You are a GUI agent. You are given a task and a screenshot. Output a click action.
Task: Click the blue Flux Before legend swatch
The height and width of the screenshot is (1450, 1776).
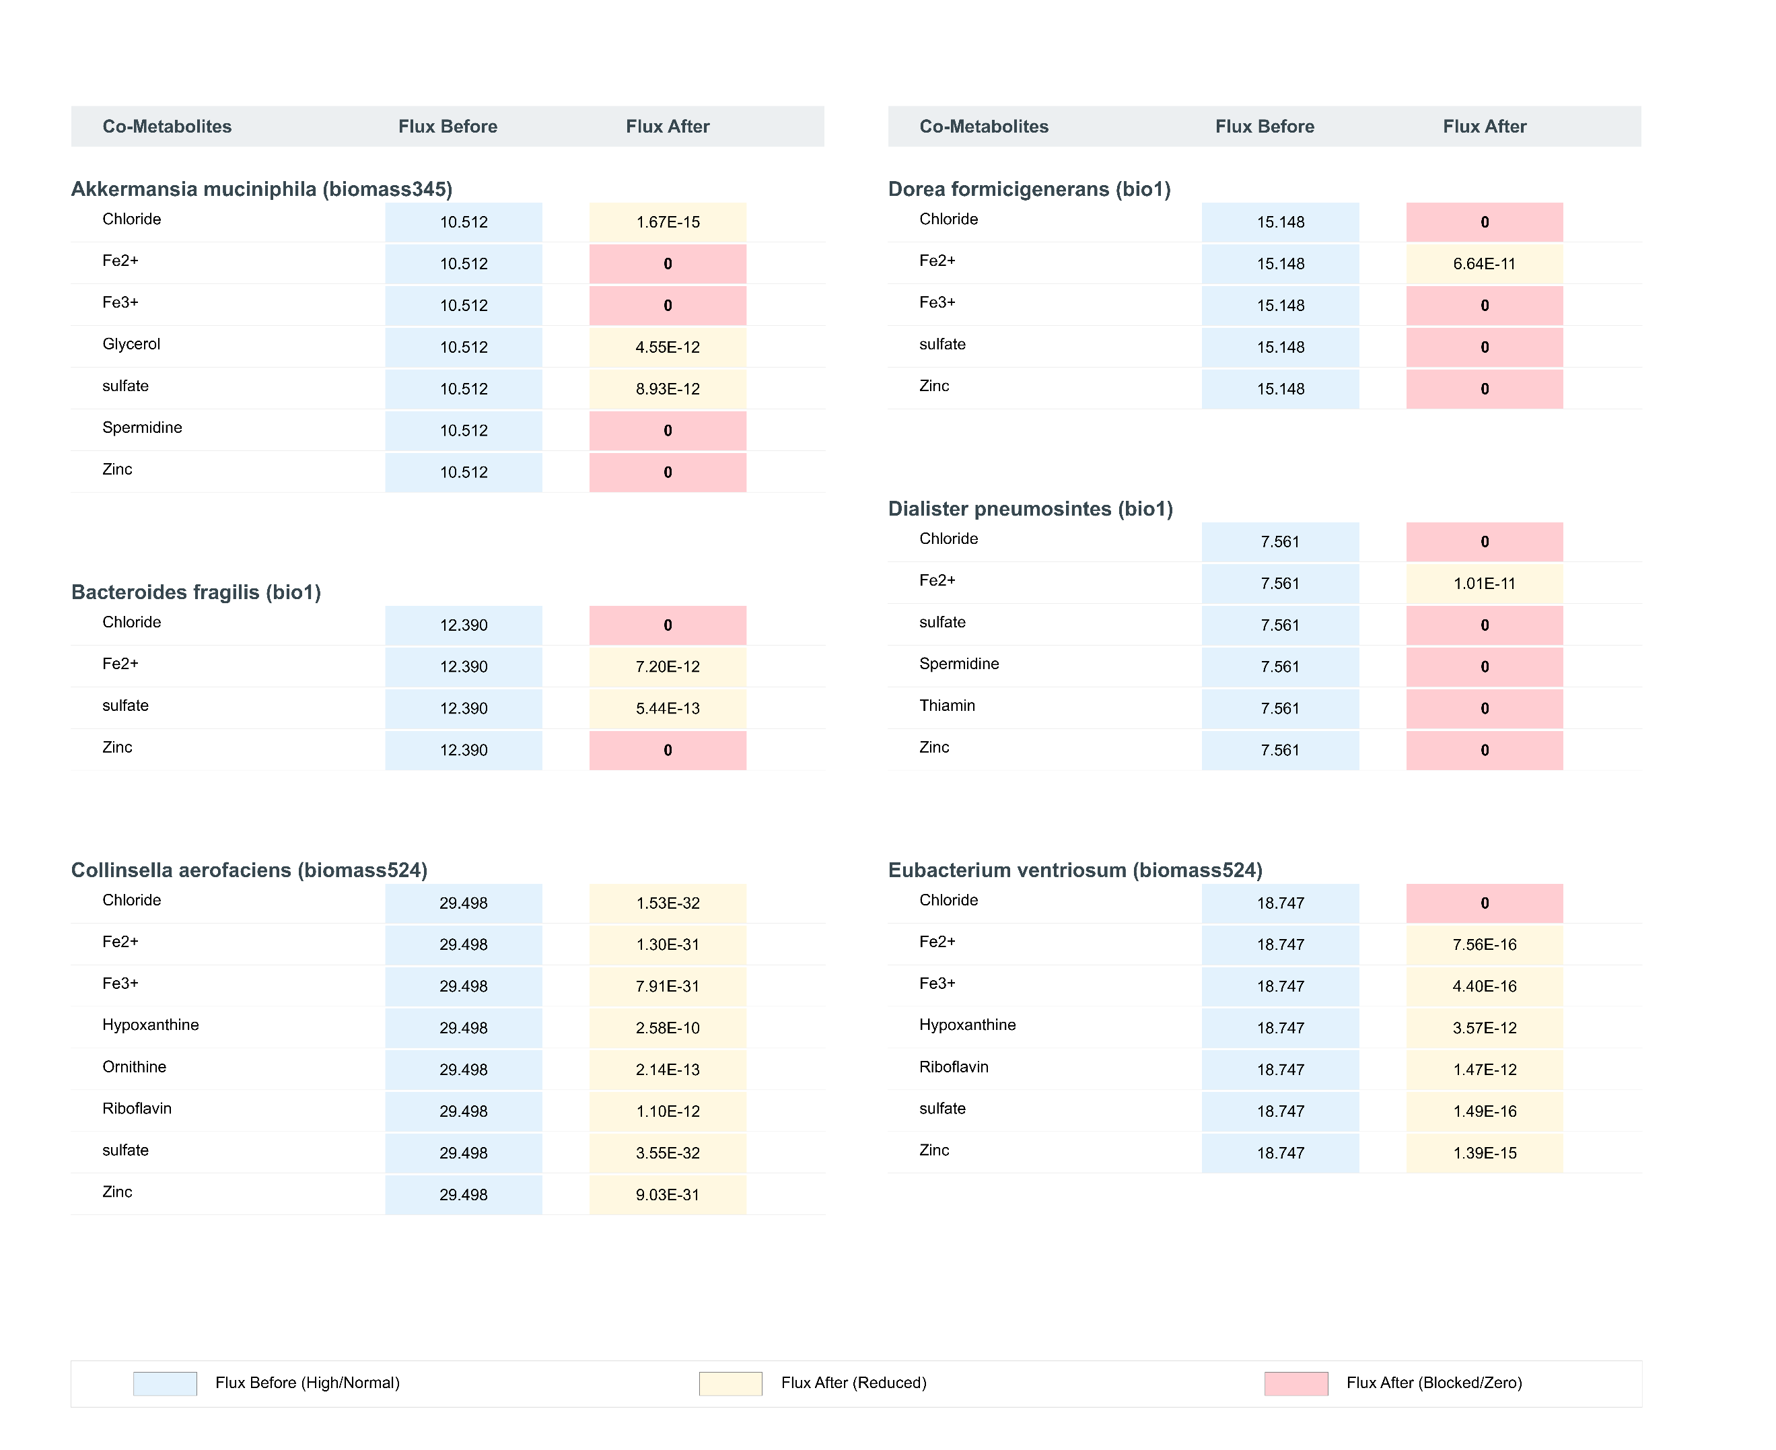[x=164, y=1383]
